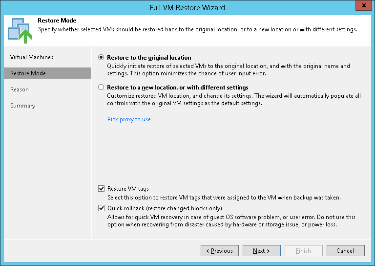Disable the Quick rollback checkbox
This screenshot has height=266, width=375.
click(x=102, y=208)
